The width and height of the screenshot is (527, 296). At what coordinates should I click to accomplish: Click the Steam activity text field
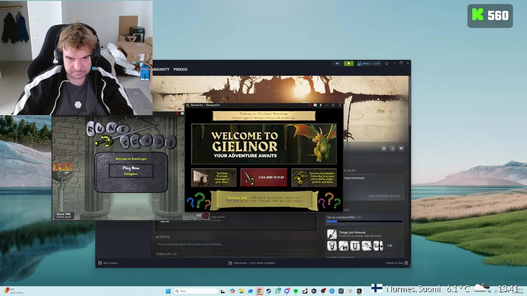point(236,244)
